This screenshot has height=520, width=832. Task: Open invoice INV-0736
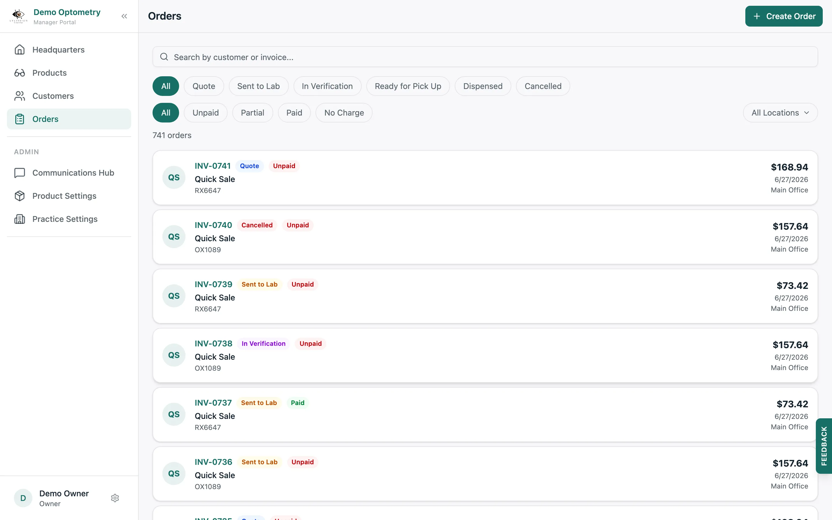(213, 462)
